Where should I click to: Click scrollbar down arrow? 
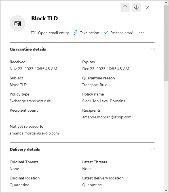coord(166,190)
